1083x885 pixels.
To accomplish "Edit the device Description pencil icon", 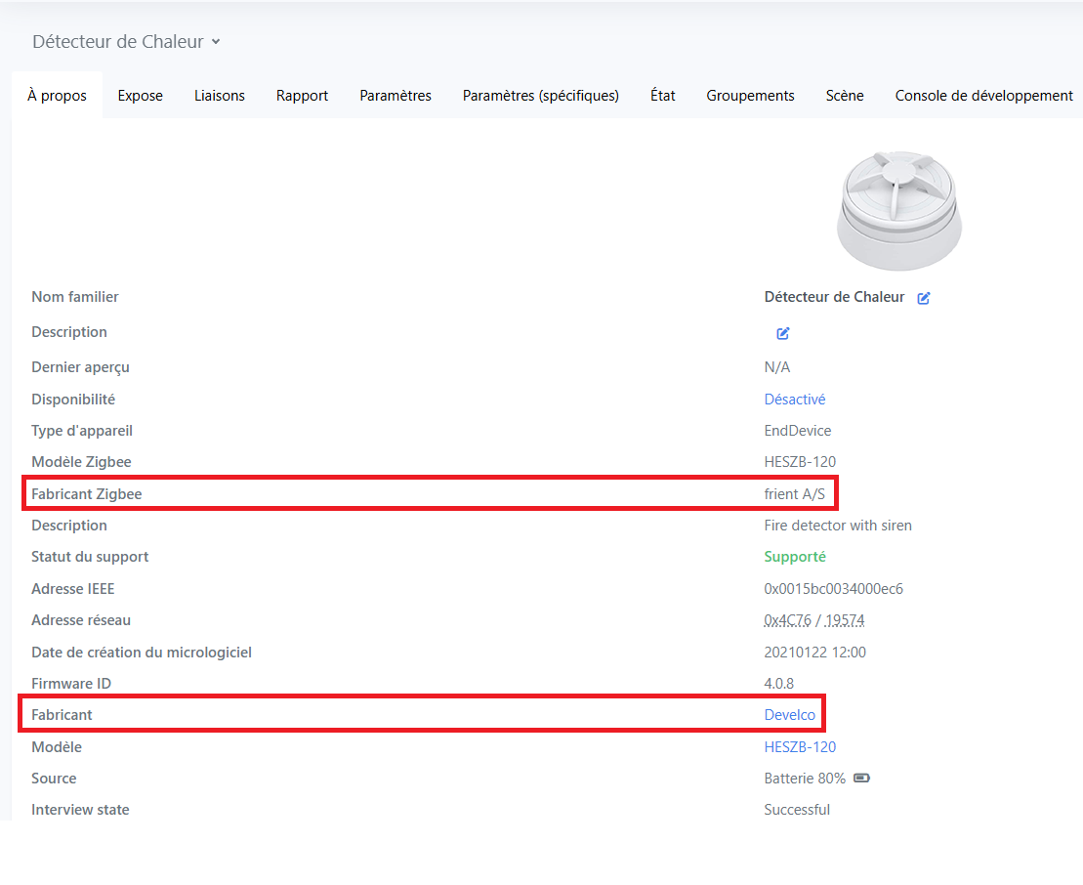I will 782,333.
